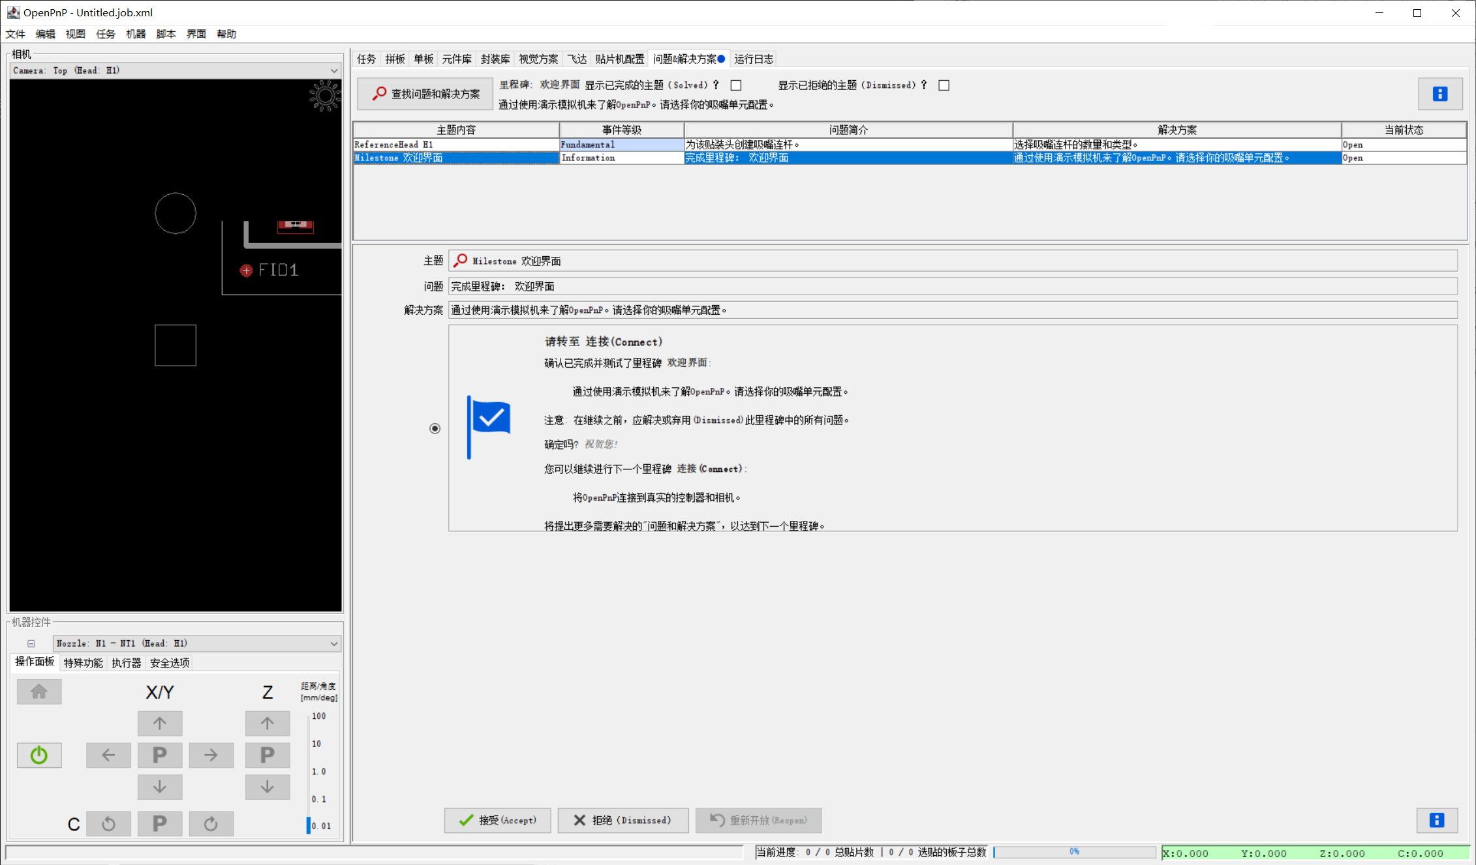The image size is (1476, 865).
Task: Enable the 显示已拒绝的主题 (Dismissed) checkbox
Action: pyautogui.click(x=943, y=85)
